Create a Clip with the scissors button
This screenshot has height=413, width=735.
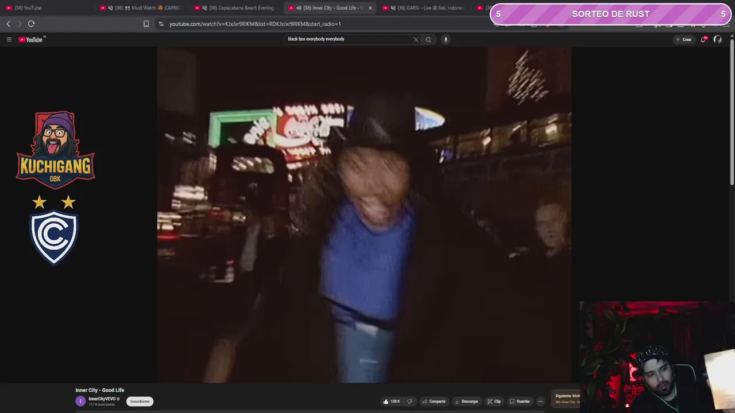494,402
